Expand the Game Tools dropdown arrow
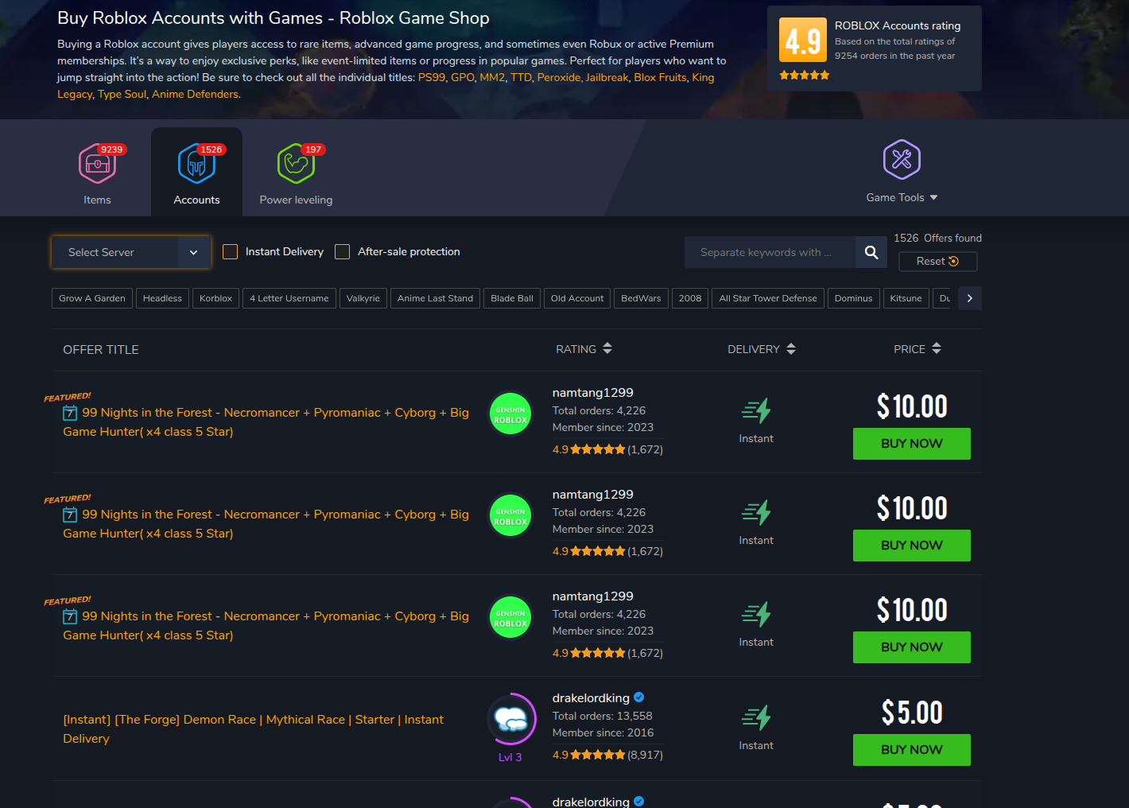 (x=933, y=198)
